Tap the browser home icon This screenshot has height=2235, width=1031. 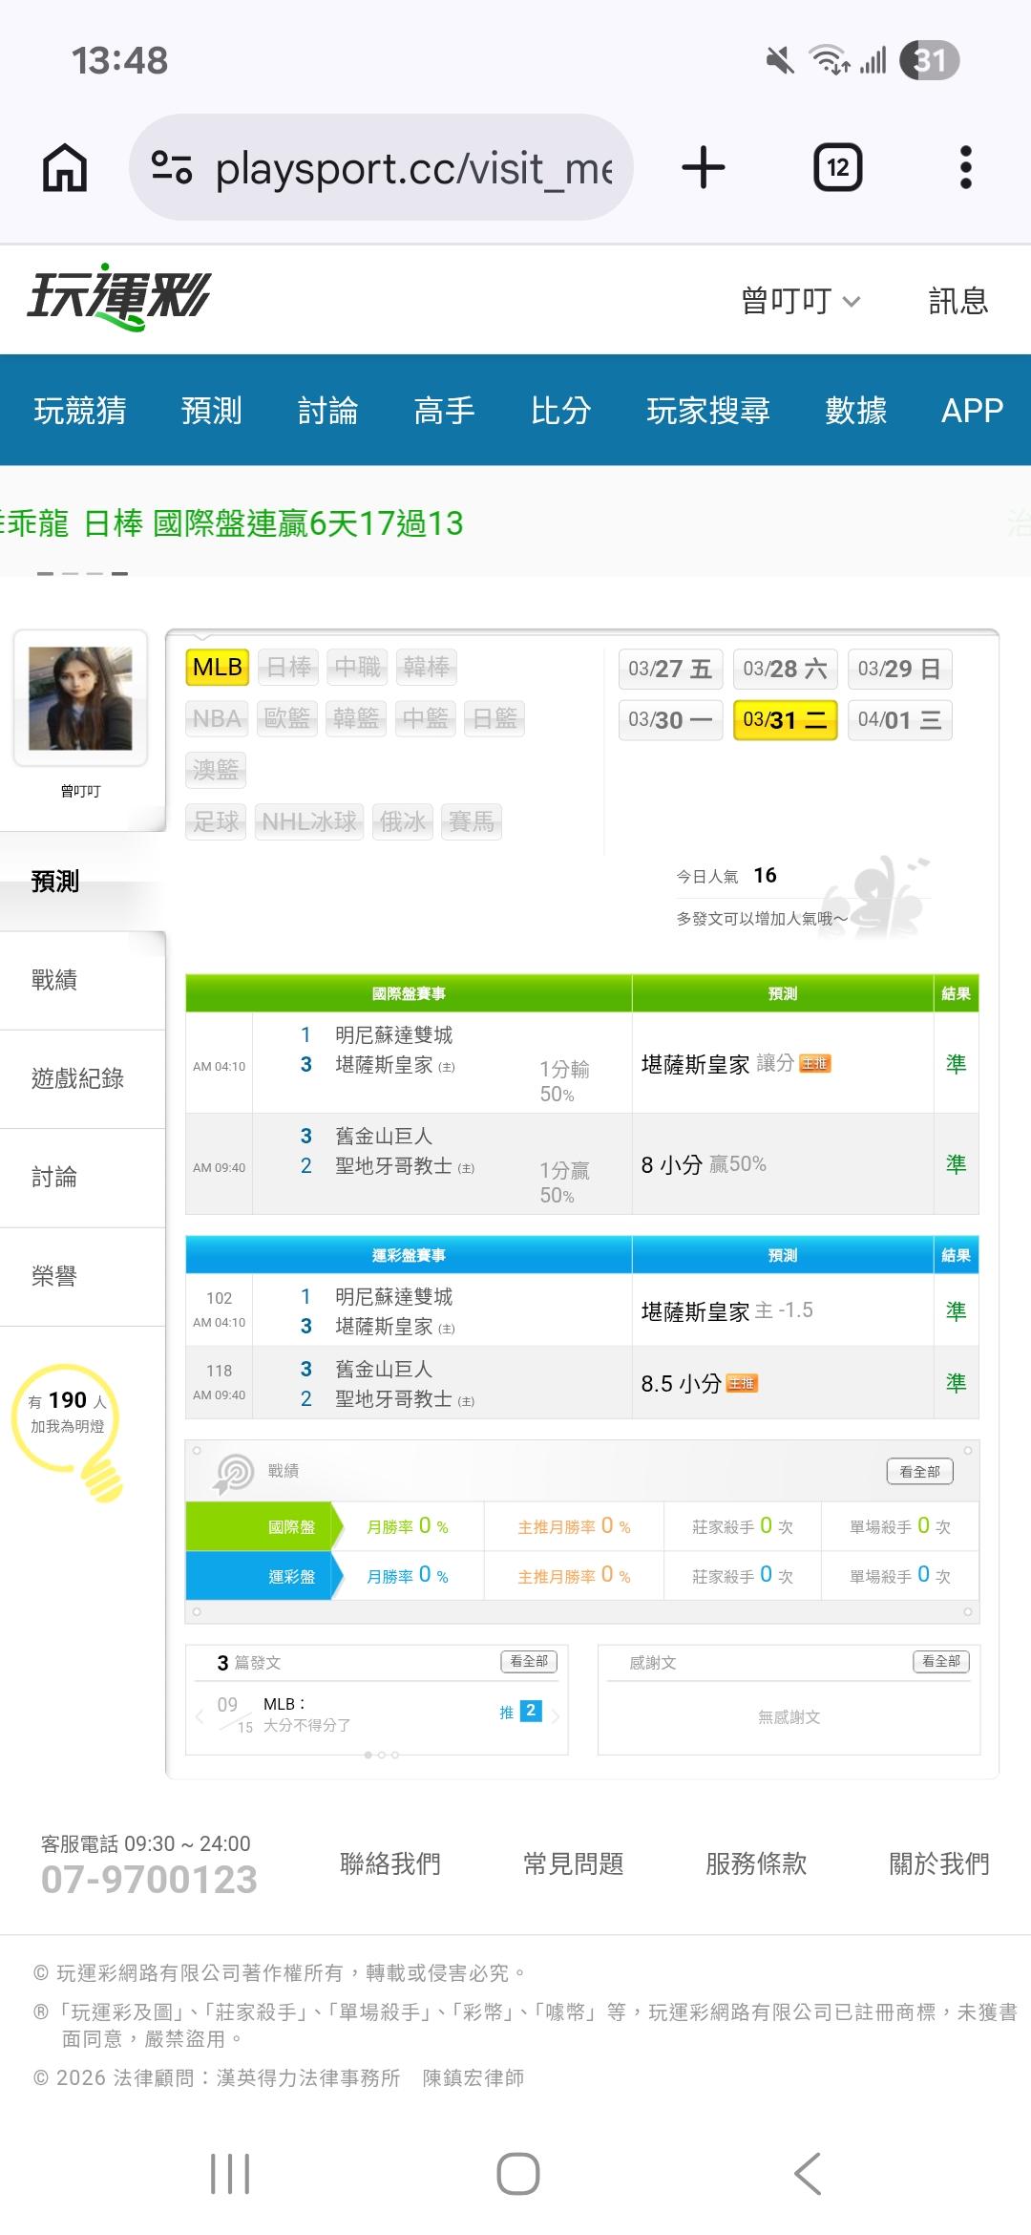tap(65, 168)
